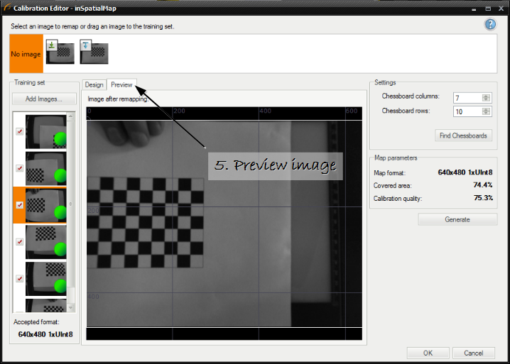Image resolution: width=510 pixels, height=364 pixels.
Task: Adjust Chessboard rows spinner arrows
Action: tap(486, 112)
